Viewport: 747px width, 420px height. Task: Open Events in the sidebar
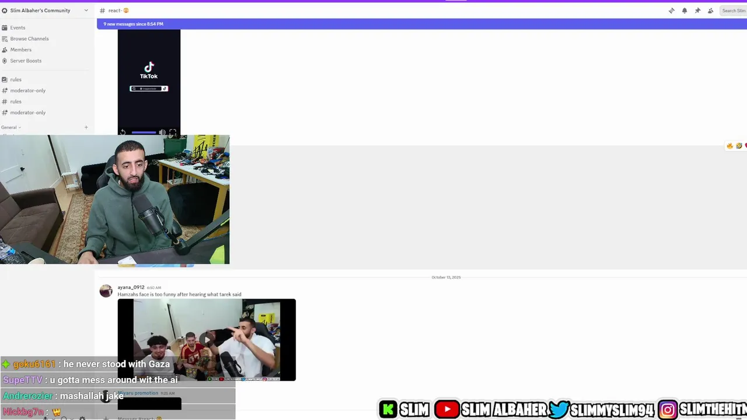[18, 27]
